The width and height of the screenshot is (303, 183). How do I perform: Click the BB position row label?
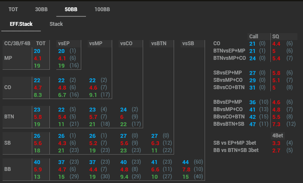[x=8, y=169]
